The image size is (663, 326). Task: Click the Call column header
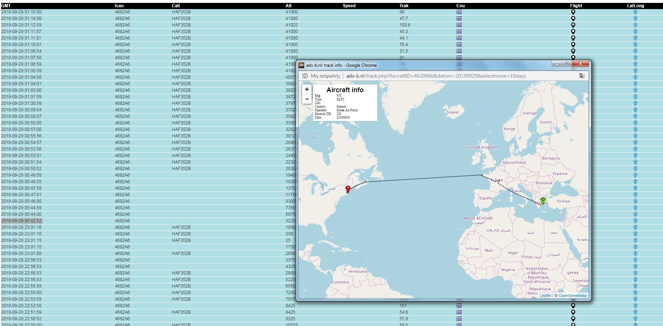176,6
